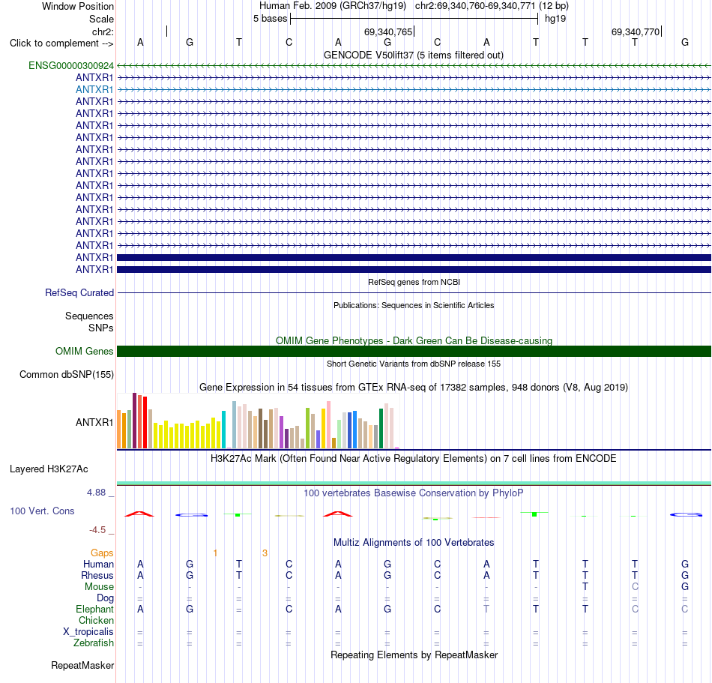Click the H3K27Ac Mark ENCODE track title

pos(414,458)
